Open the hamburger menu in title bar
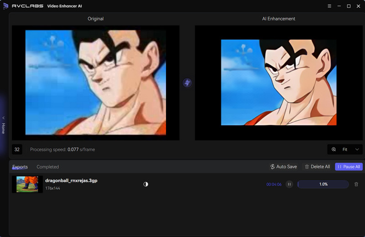Viewport: 365px width, 237px height. pos(329,6)
